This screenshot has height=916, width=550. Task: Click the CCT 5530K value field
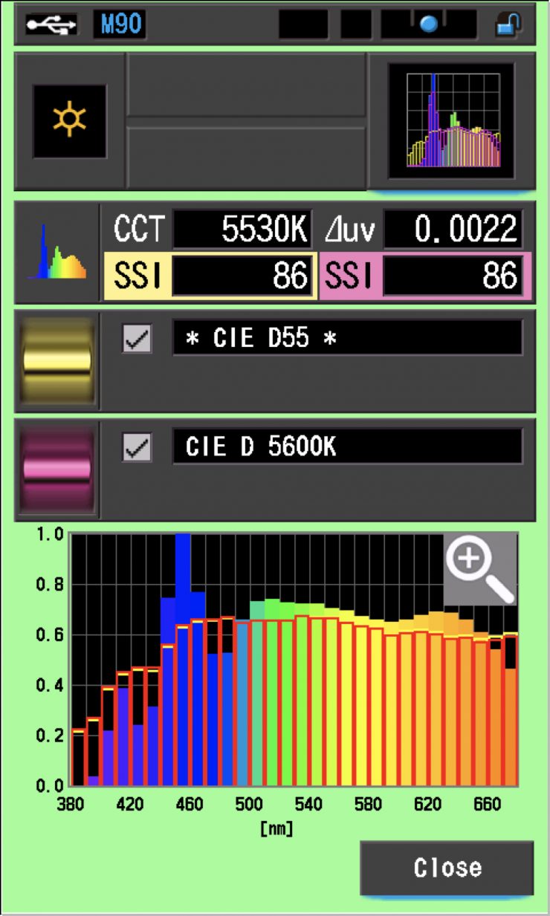(242, 230)
